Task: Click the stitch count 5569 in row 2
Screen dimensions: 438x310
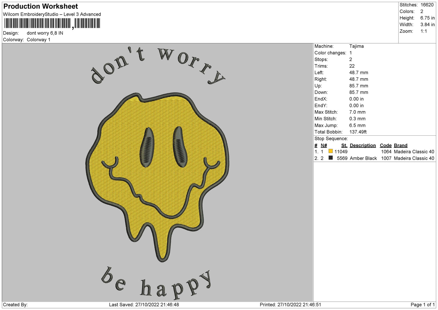Action: click(x=342, y=158)
